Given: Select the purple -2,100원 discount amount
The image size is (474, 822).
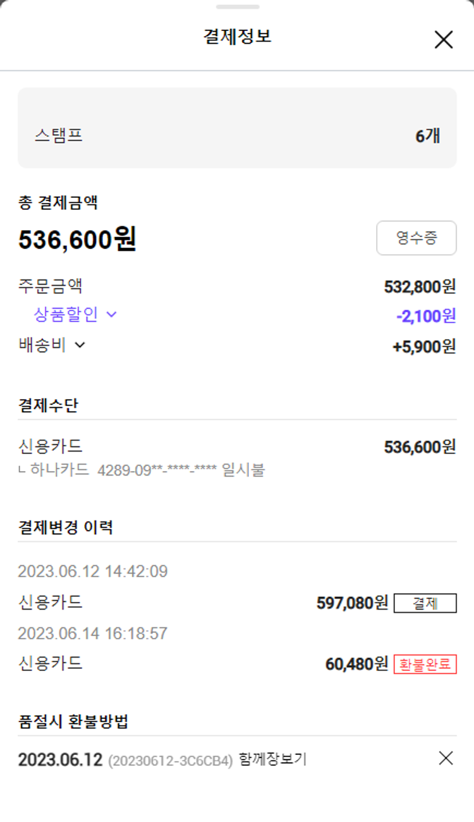Looking at the screenshot, I should 426,316.
